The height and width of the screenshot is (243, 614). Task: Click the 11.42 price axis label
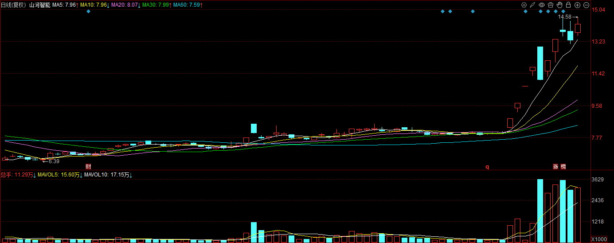[598, 74]
